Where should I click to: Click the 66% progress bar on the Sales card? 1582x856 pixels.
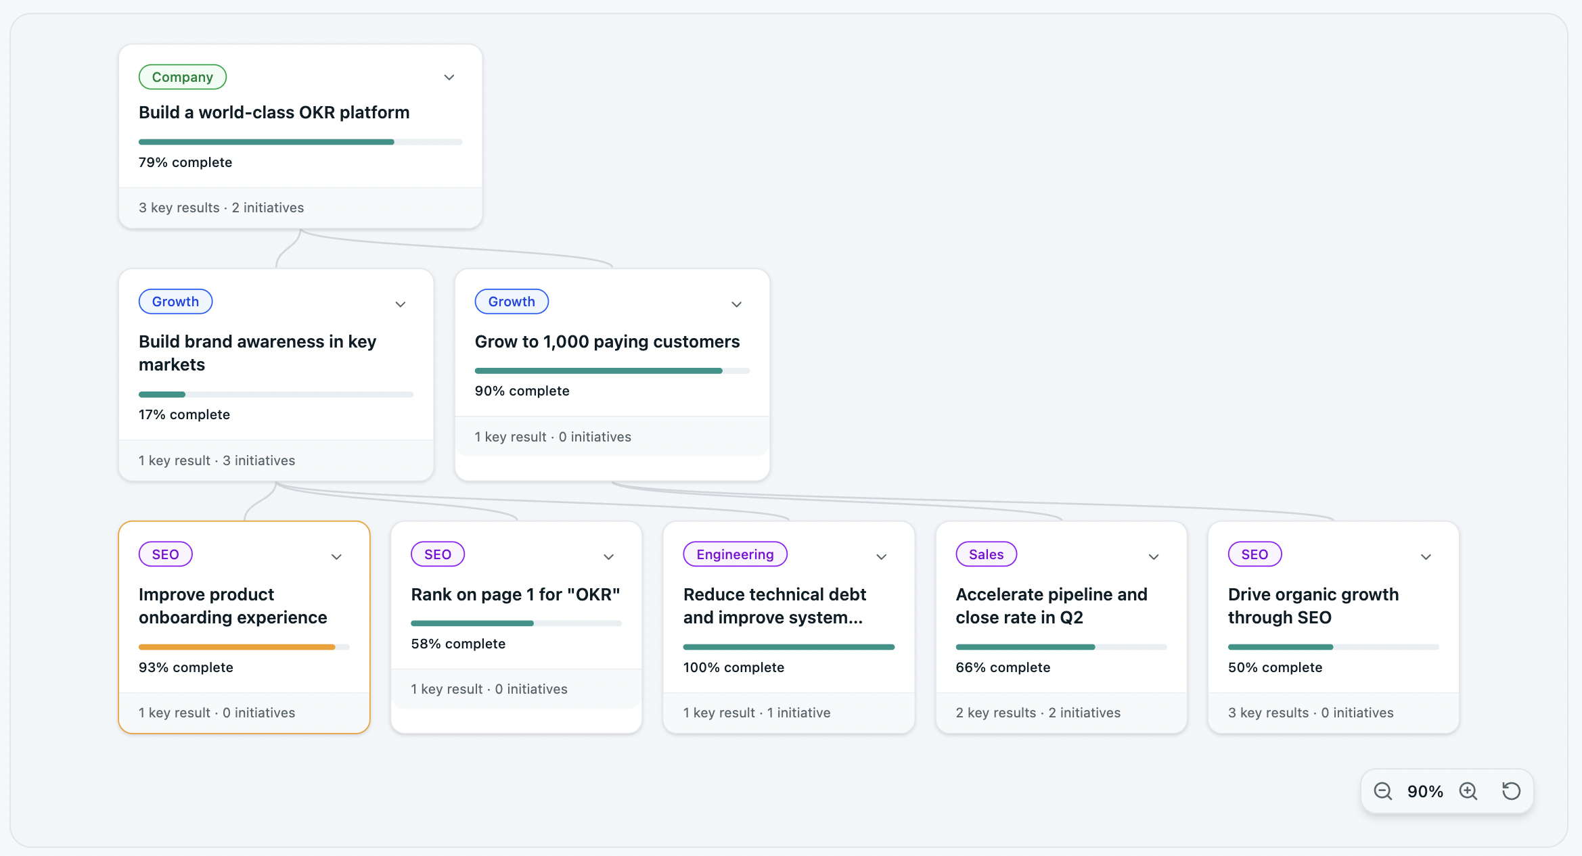click(x=1062, y=647)
